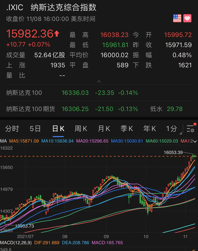Tap the DEA:208.786 value

pos(75,243)
